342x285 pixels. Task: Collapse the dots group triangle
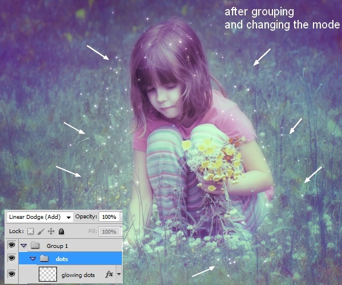click(x=33, y=259)
